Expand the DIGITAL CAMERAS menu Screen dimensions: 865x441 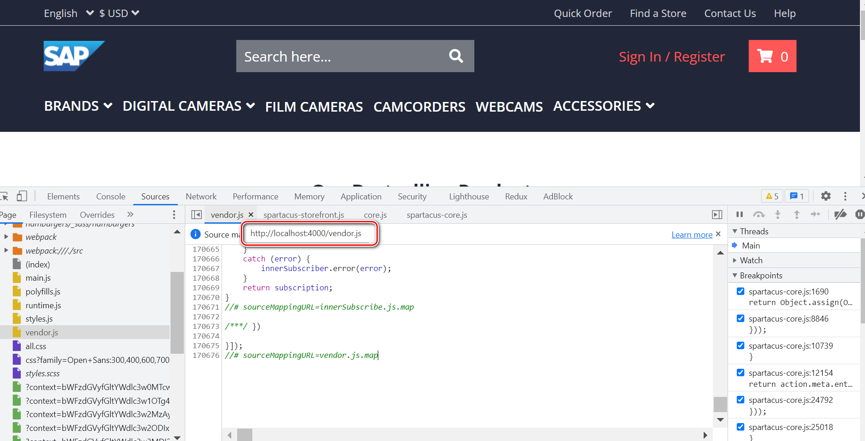tap(189, 106)
